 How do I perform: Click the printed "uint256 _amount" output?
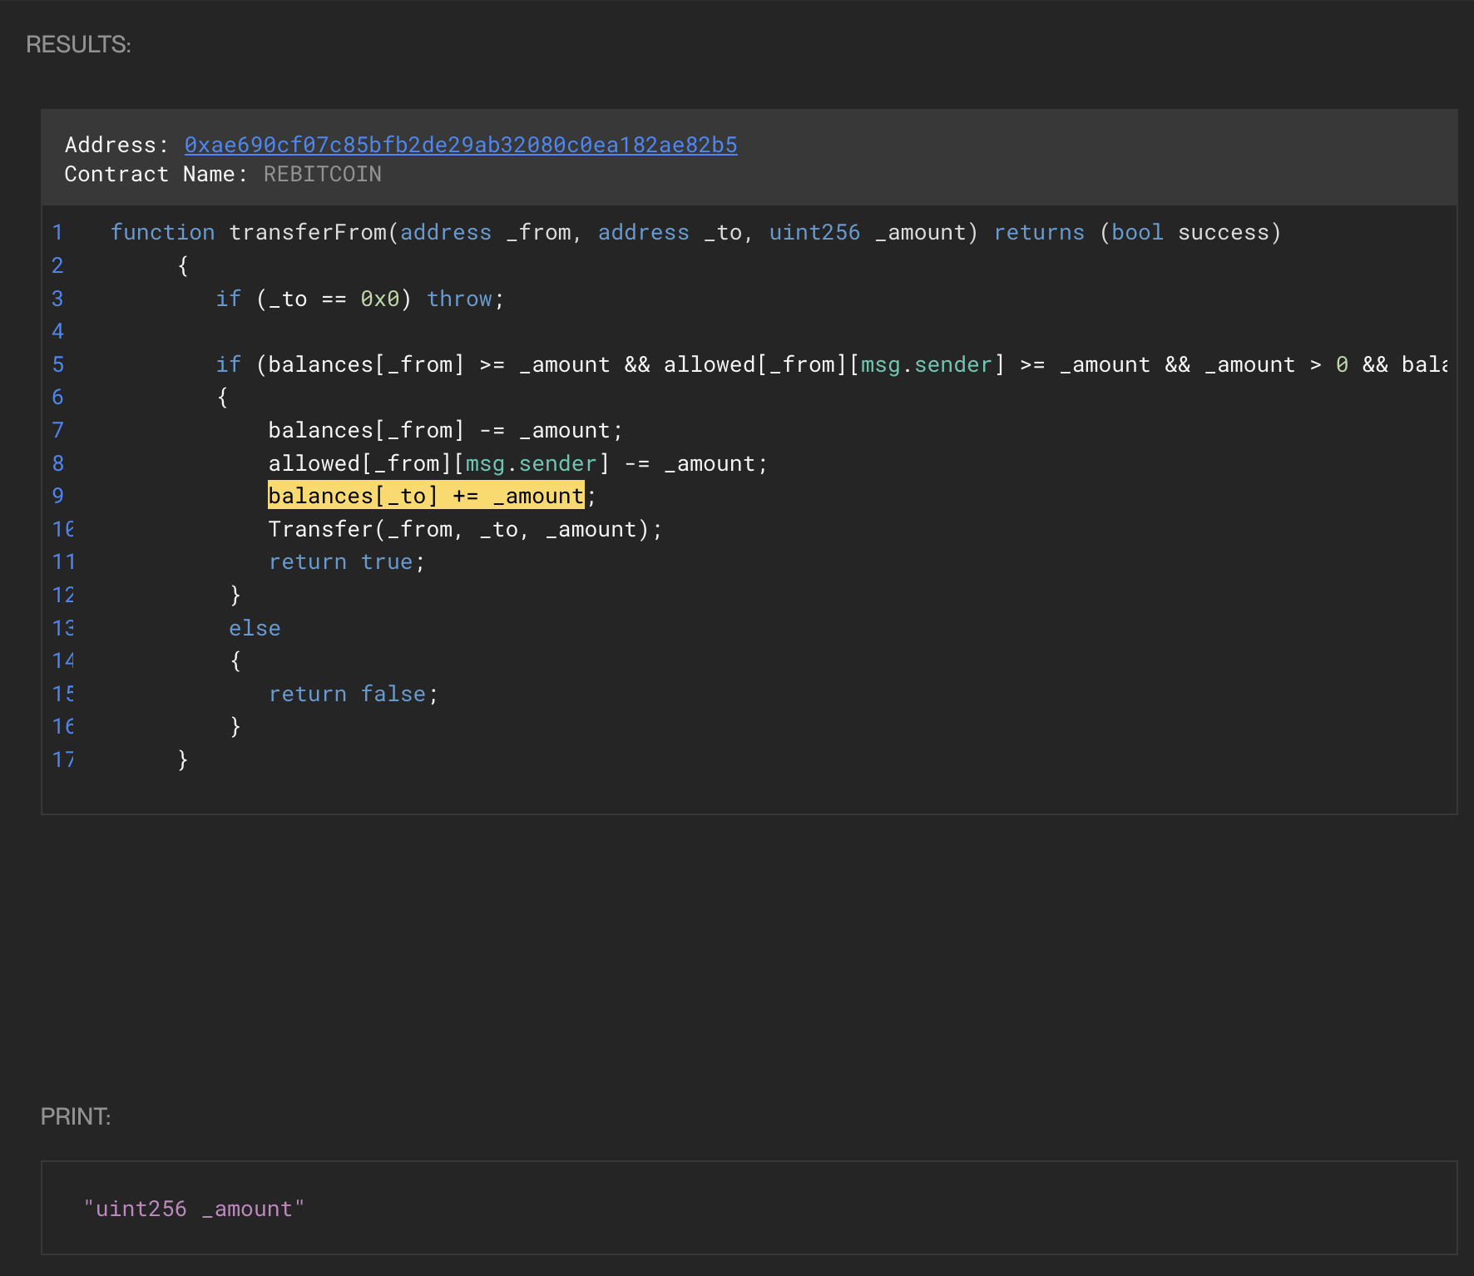194,1209
